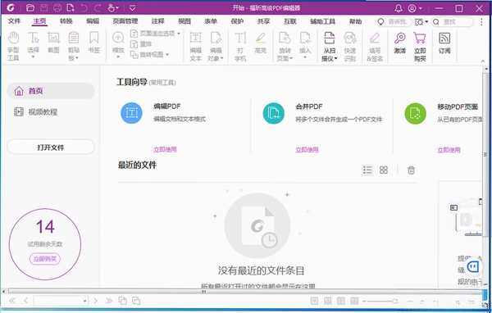492x313 pixels.
Task: Click Buy Now (立即购买) cart icon
Action: (x=420, y=38)
